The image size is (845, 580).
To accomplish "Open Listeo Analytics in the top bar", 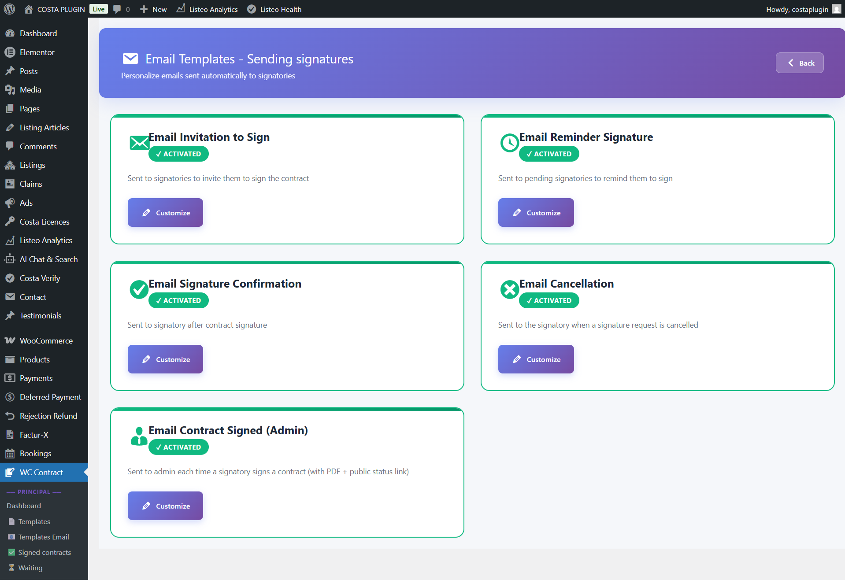I will click(x=207, y=9).
